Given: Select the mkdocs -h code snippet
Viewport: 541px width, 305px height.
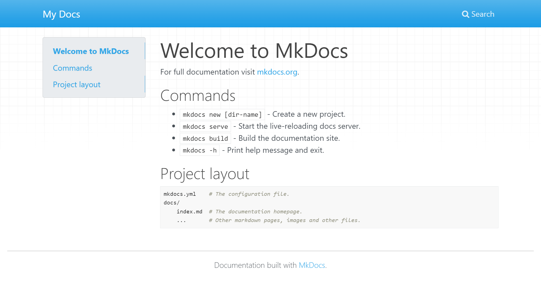Looking at the screenshot, I should 199,150.
